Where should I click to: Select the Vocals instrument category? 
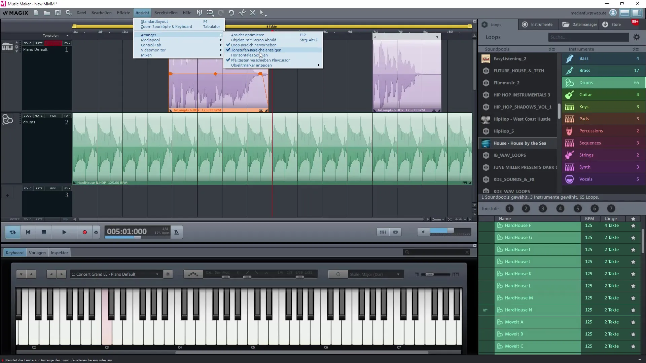(x=604, y=179)
